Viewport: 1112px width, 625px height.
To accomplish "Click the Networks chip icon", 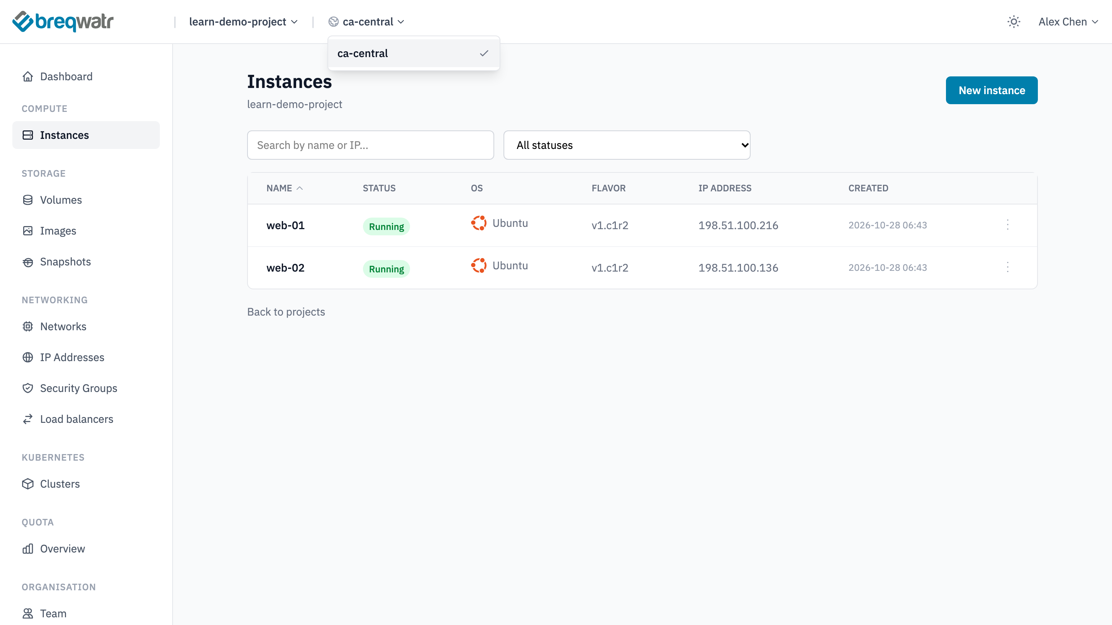I will [x=28, y=326].
